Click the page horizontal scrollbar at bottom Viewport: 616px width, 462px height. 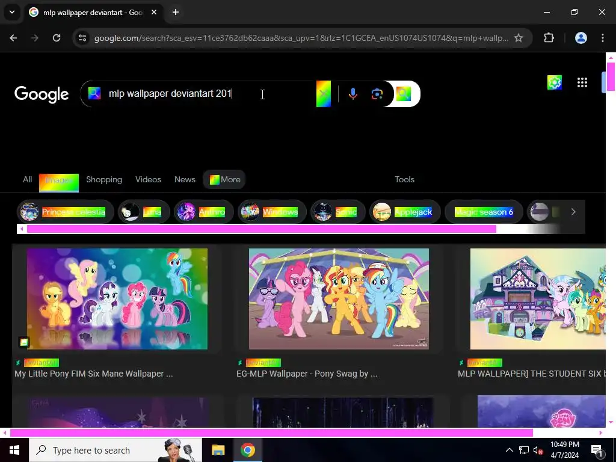271,433
